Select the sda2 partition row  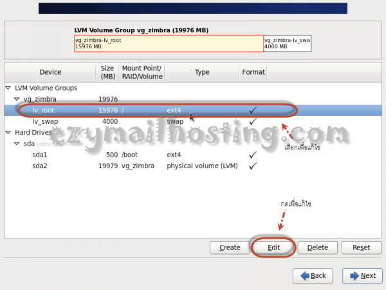pyautogui.click(x=193, y=166)
